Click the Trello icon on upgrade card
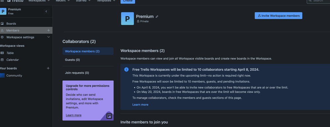This screenshot has height=127, width=330. pos(109,116)
